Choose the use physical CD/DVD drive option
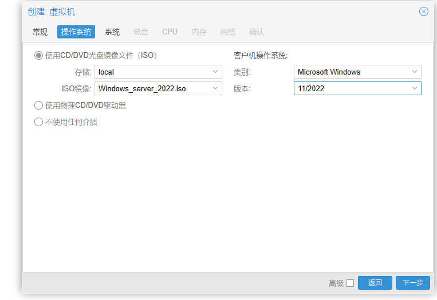Image resolution: width=437 pixels, height=300 pixels. [38, 106]
